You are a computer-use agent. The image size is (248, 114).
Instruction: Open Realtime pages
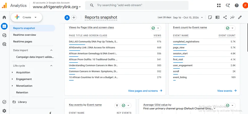[x=23, y=42]
